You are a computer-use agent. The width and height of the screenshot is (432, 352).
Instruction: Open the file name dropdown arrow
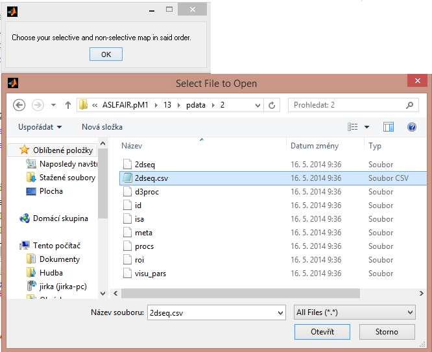pyautogui.click(x=280, y=313)
